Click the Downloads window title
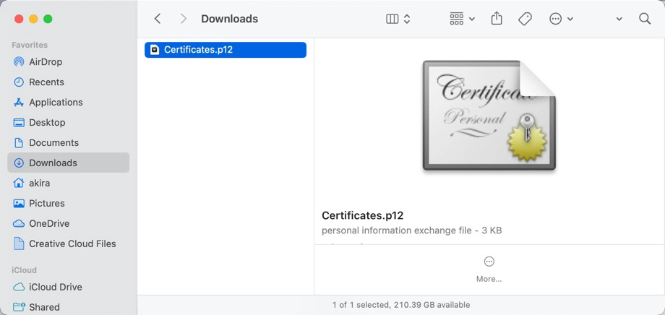 [x=229, y=19]
